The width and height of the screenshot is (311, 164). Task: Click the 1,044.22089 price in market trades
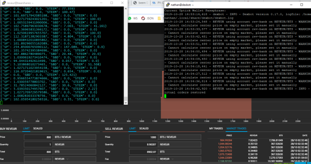(x=225, y=158)
